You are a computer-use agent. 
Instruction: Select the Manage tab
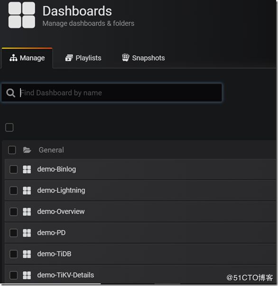[x=27, y=58]
